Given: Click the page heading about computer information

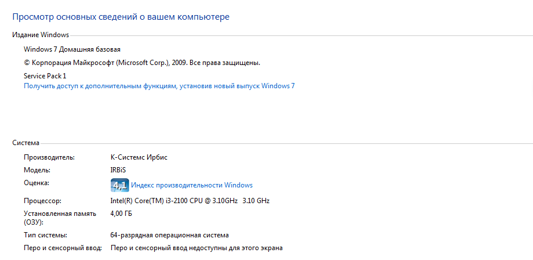Looking at the screenshot, I should [121, 17].
